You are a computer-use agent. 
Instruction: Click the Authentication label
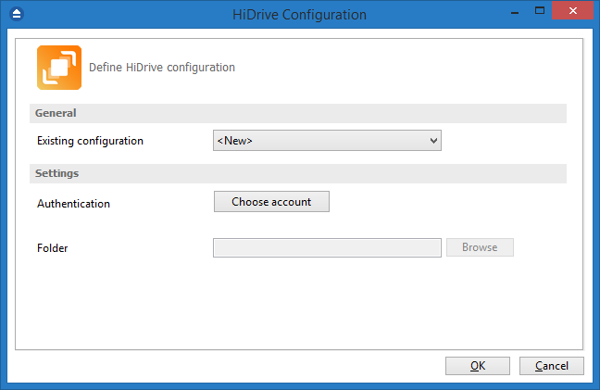point(73,204)
